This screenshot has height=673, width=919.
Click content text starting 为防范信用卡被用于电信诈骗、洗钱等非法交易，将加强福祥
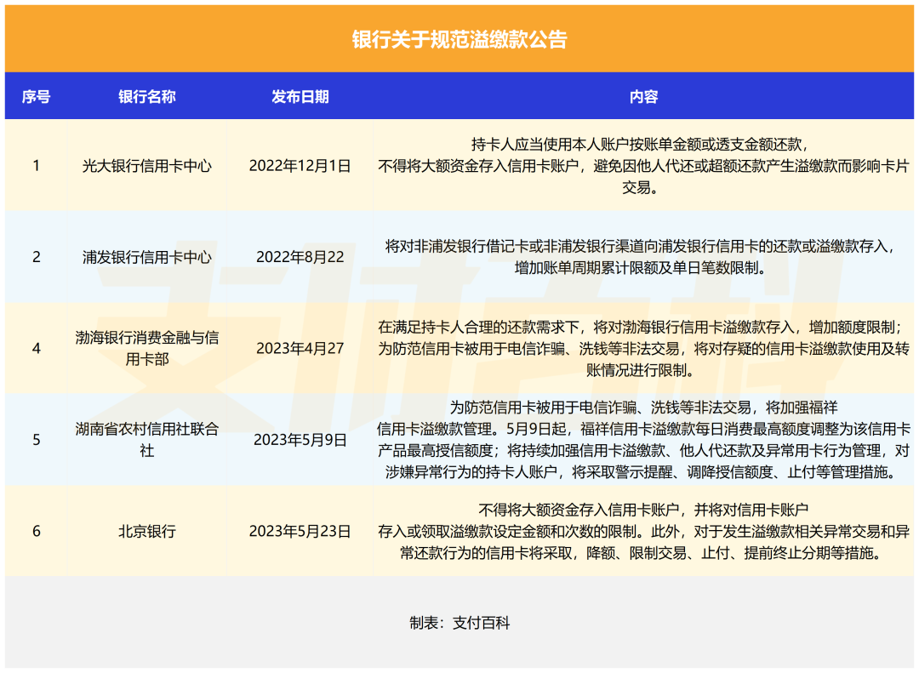pos(643,440)
